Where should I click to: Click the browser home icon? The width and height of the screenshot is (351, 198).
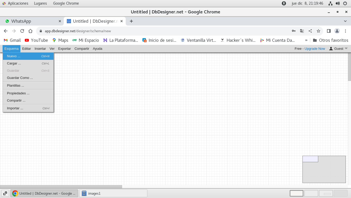(30, 31)
